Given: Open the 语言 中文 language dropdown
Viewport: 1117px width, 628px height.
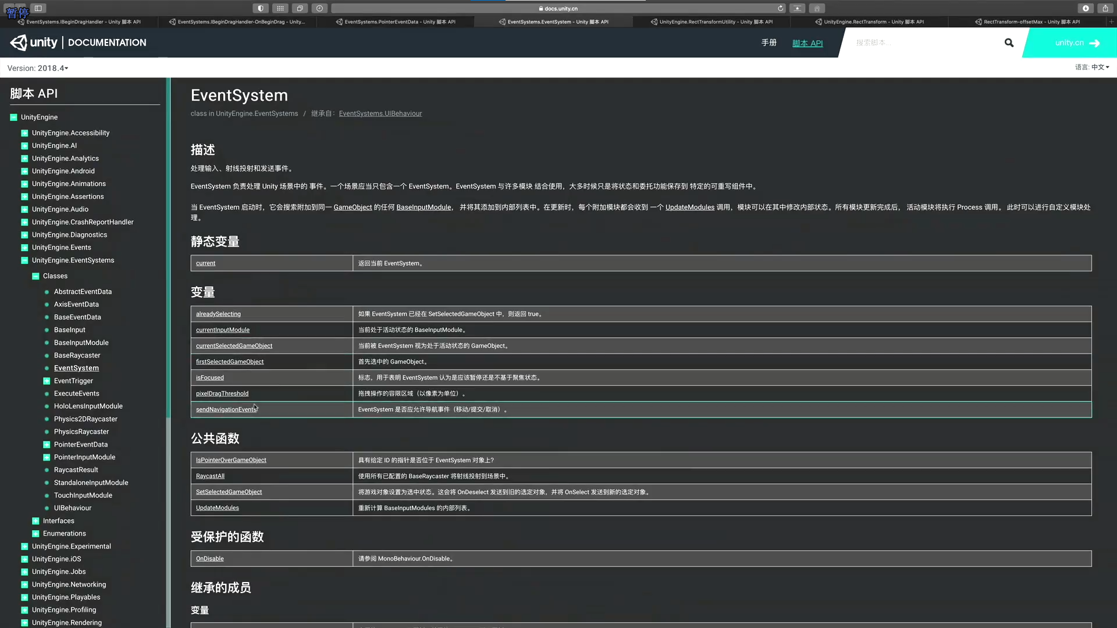Looking at the screenshot, I should coord(1091,67).
